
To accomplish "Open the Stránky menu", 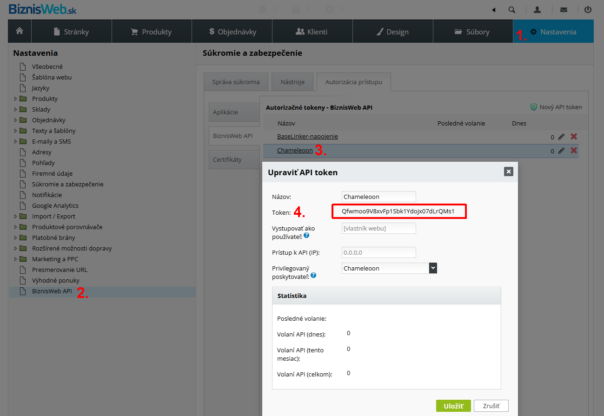I will coord(72,32).
